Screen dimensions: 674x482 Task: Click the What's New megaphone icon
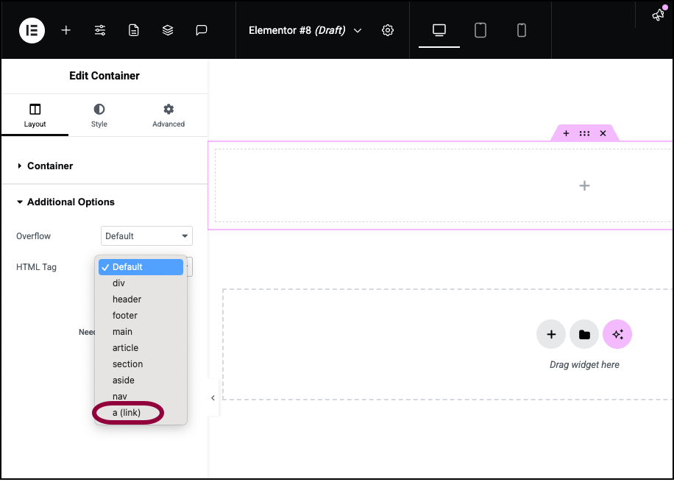coord(658,15)
